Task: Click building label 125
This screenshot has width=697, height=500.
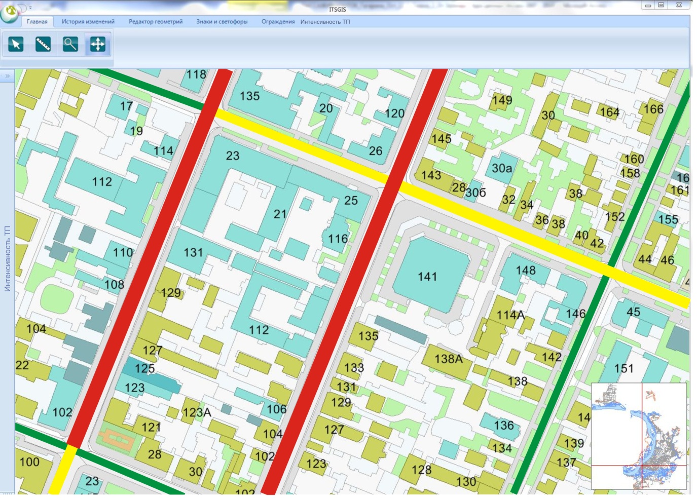Action: 144,368
